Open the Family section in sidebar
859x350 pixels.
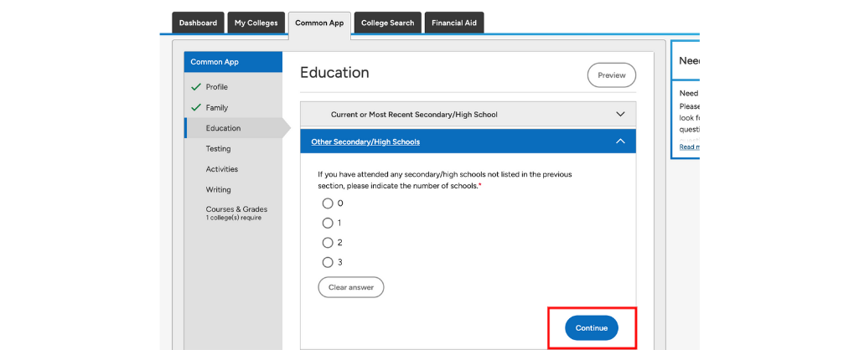[217, 108]
